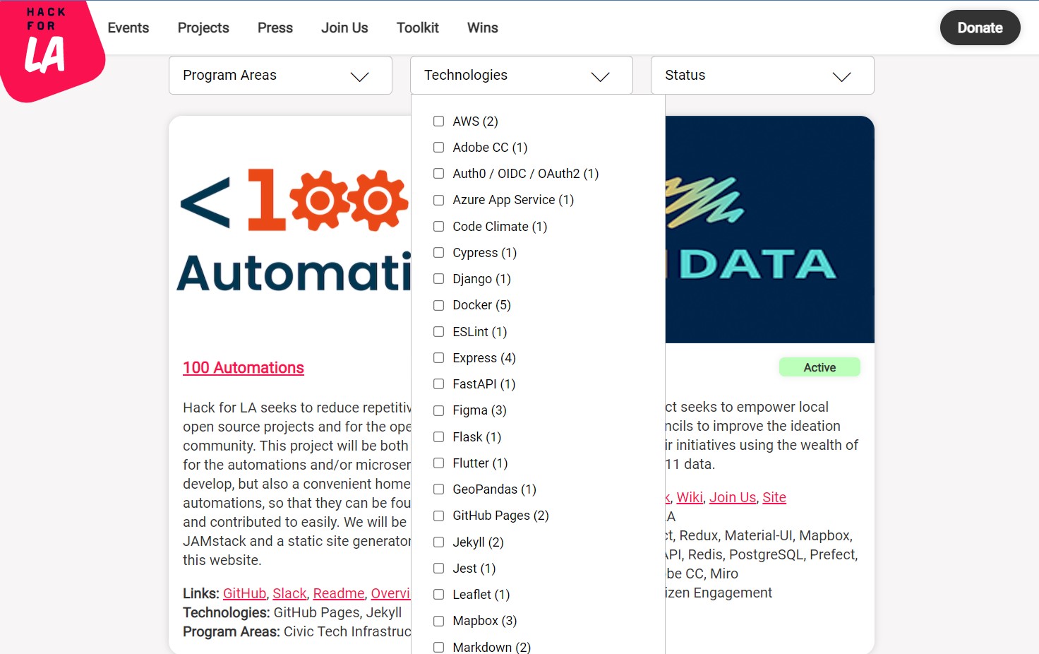This screenshot has width=1039, height=654.
Task: Collapse the Technologies dropdown
Action: 521,75
